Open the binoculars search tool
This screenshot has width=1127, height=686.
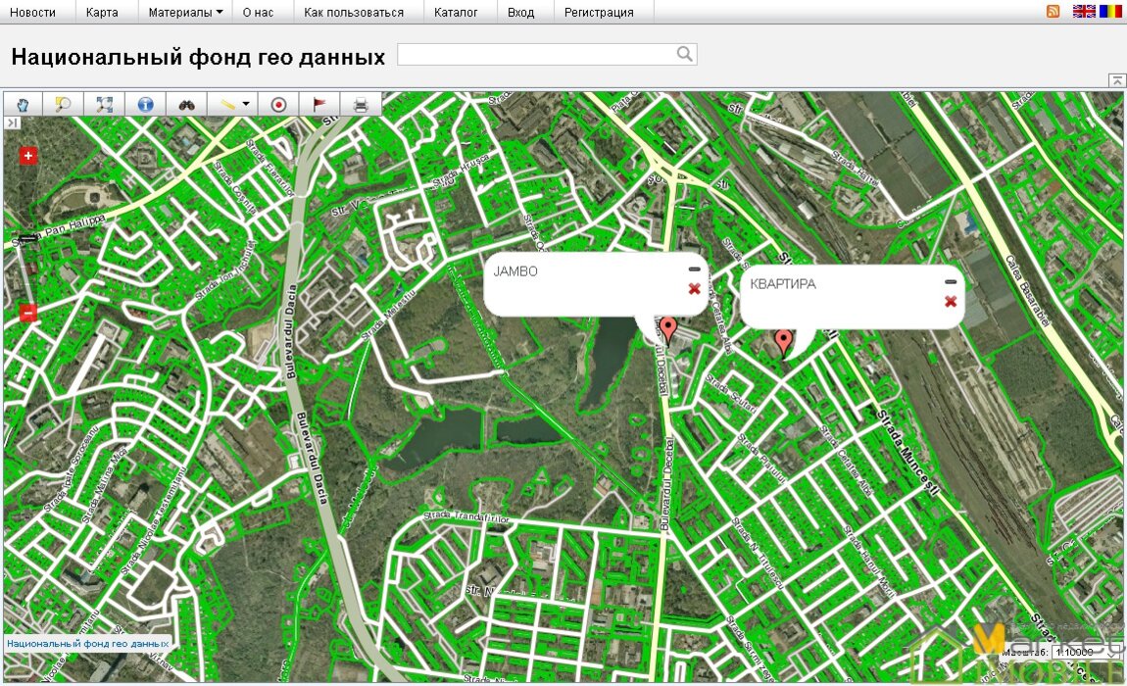[188, 104]
